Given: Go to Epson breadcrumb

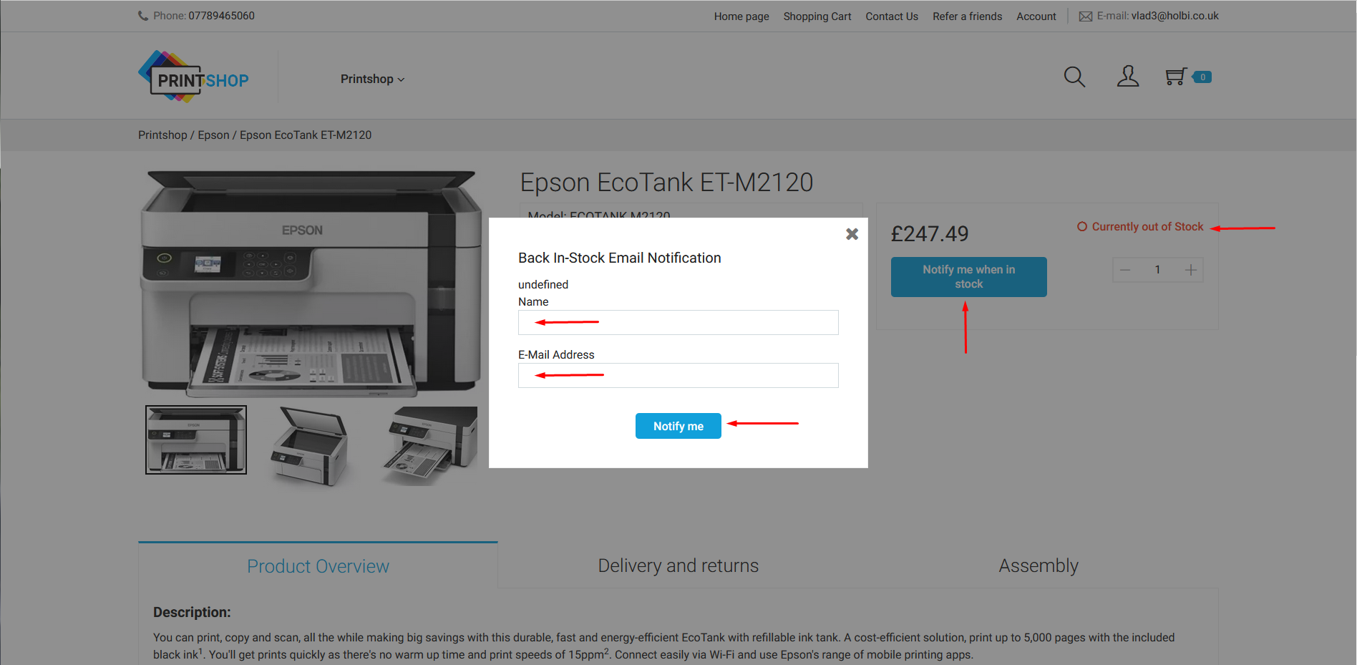Looking at the screenshot, I should click(x=213, y=135).
